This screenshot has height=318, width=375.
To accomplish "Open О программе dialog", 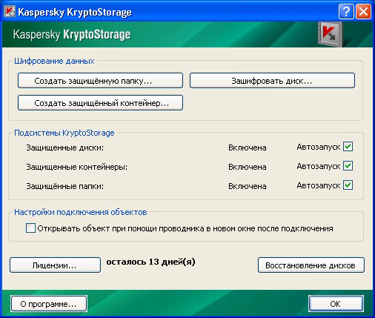I will (49, 304).
